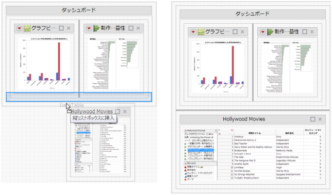Image resolution: width=332 pixels, height=195 pixels.
Task: Open red triangle menu of 制作…益性 in finished dashboard
Action: click(263, 32)
